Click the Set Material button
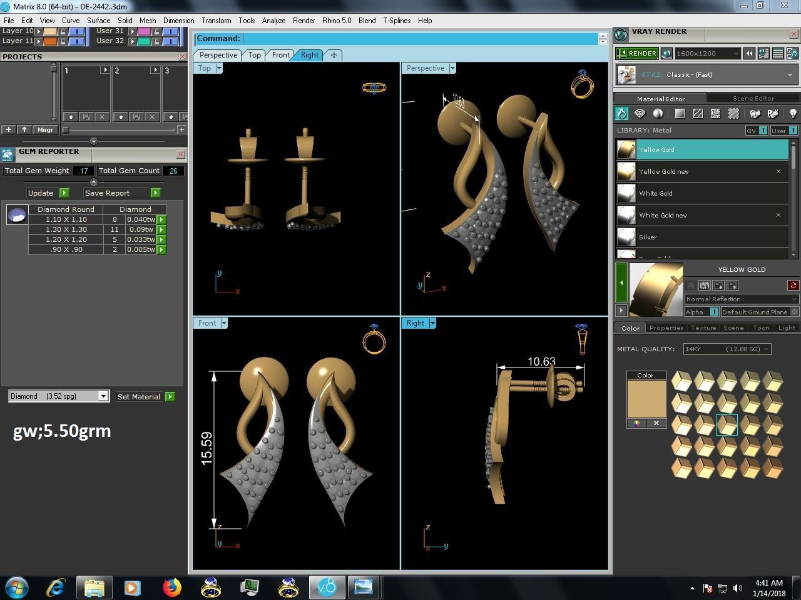Viewport: 801px width, 600px height. (x=145, y=396)
